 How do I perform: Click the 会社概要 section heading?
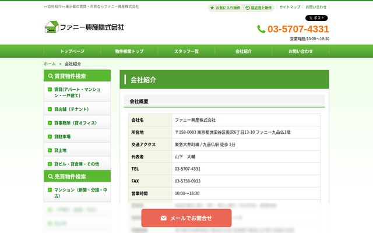(139, 101)
